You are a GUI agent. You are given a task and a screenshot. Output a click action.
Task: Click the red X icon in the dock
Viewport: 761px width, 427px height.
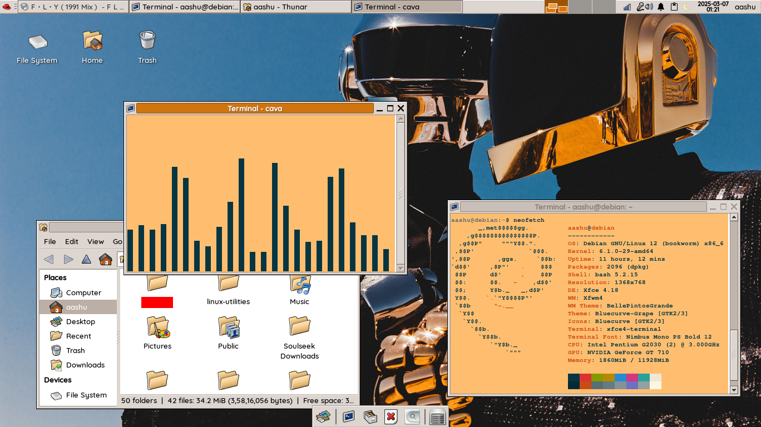[x=391, y=416]
